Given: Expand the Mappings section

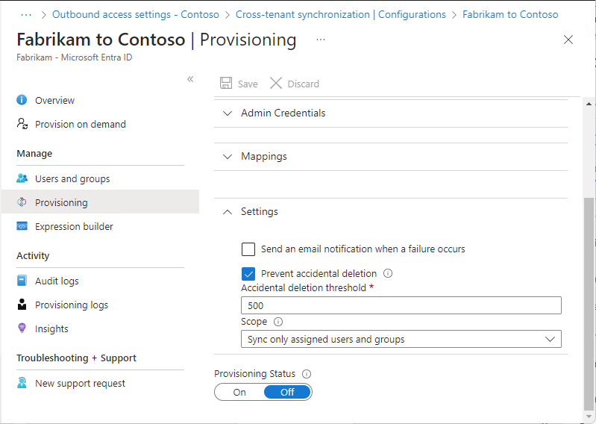Looking at the screenshot, I should [x=263, y=157].
